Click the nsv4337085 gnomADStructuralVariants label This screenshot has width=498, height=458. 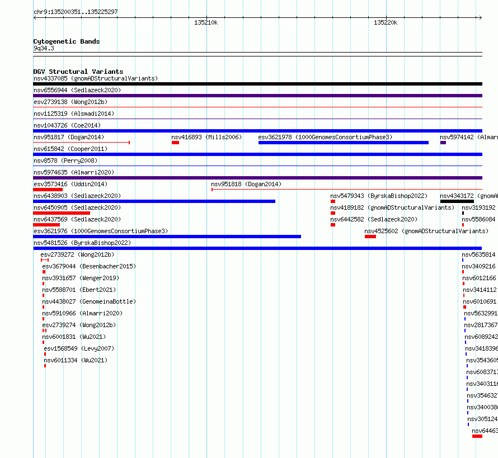point(96,78)
